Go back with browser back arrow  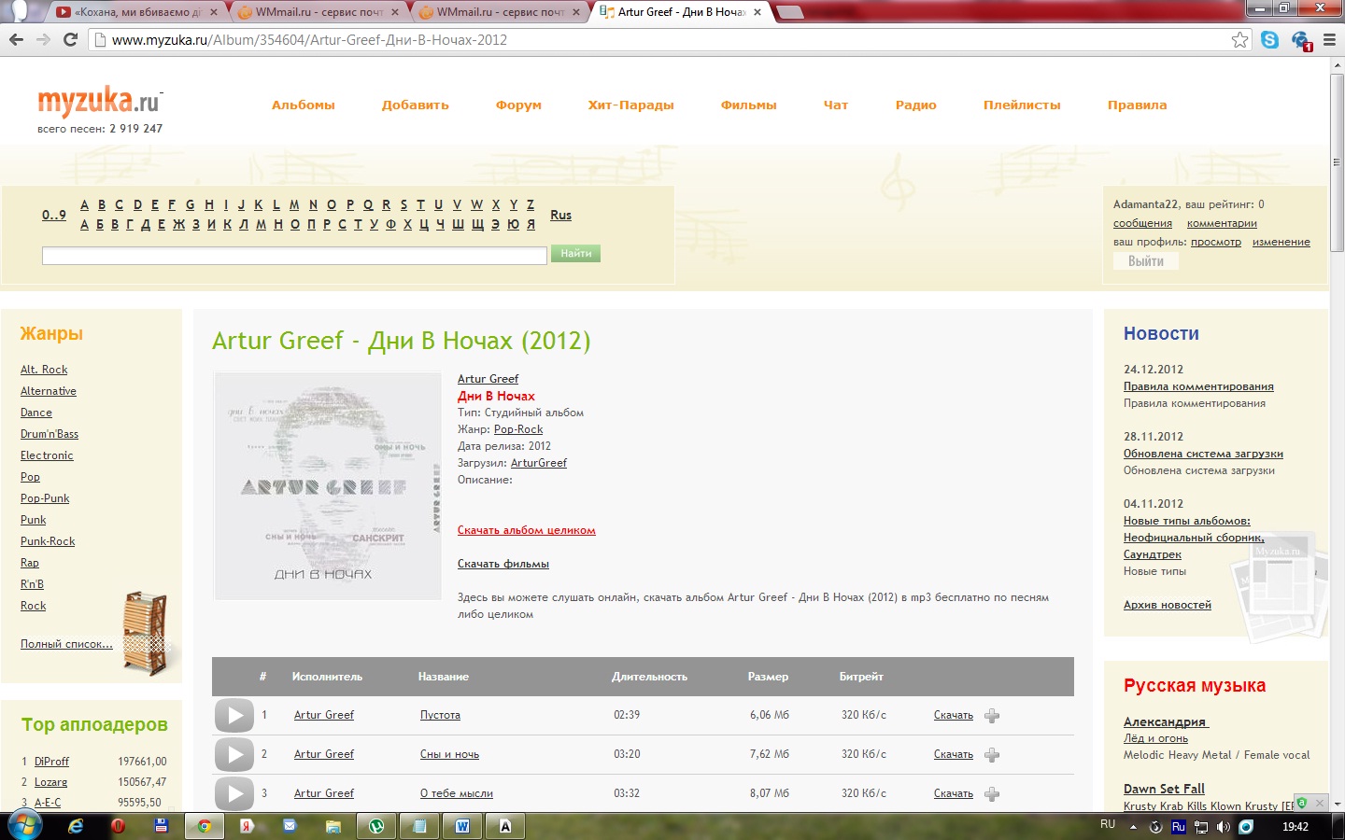(16, 39)
